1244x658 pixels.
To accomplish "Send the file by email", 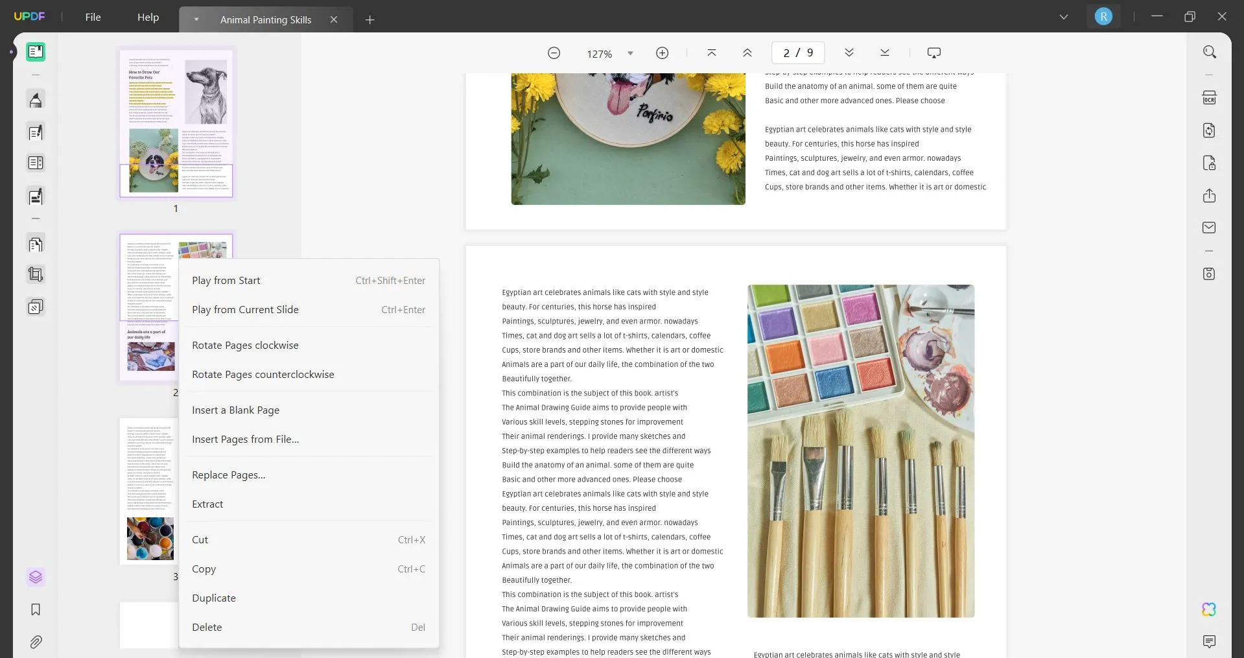I will click(1209, 228).
